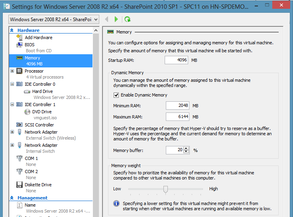Select the DVD Drive disc icon
Viewport: 293px width, 217px height.
pyautogui.click(x=27, y=112)
